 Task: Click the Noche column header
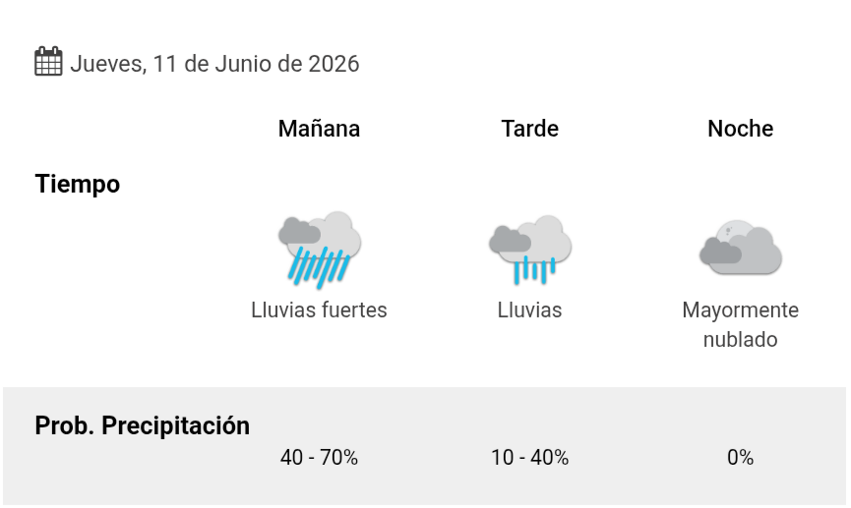tap(740, 129)
